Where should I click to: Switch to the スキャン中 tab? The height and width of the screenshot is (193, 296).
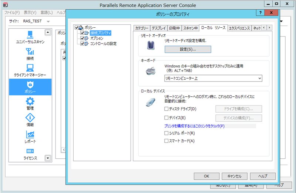[x=191, y=28]
